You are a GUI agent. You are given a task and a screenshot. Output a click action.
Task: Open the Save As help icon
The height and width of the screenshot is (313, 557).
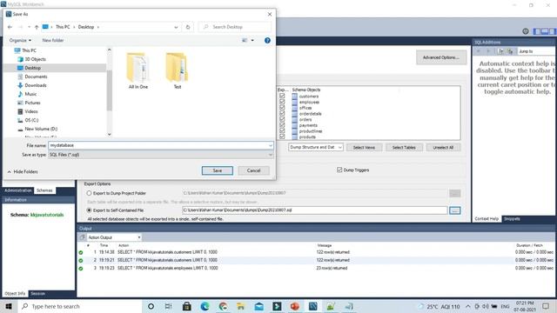click(267, 41)
